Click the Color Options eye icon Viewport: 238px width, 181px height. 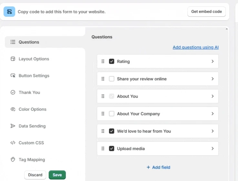click(x=13, y=109)
